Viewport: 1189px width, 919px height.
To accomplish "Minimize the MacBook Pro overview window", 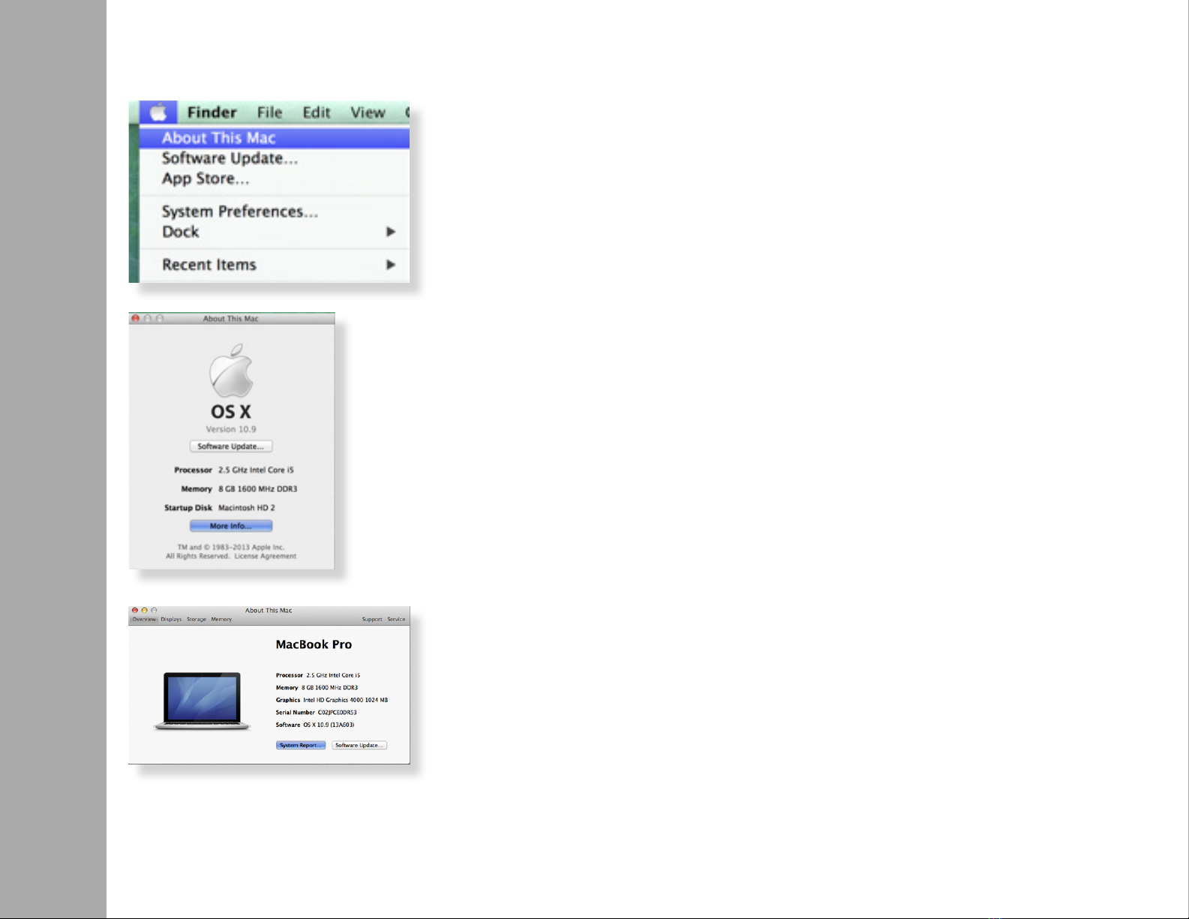I will tap(145, 611).
